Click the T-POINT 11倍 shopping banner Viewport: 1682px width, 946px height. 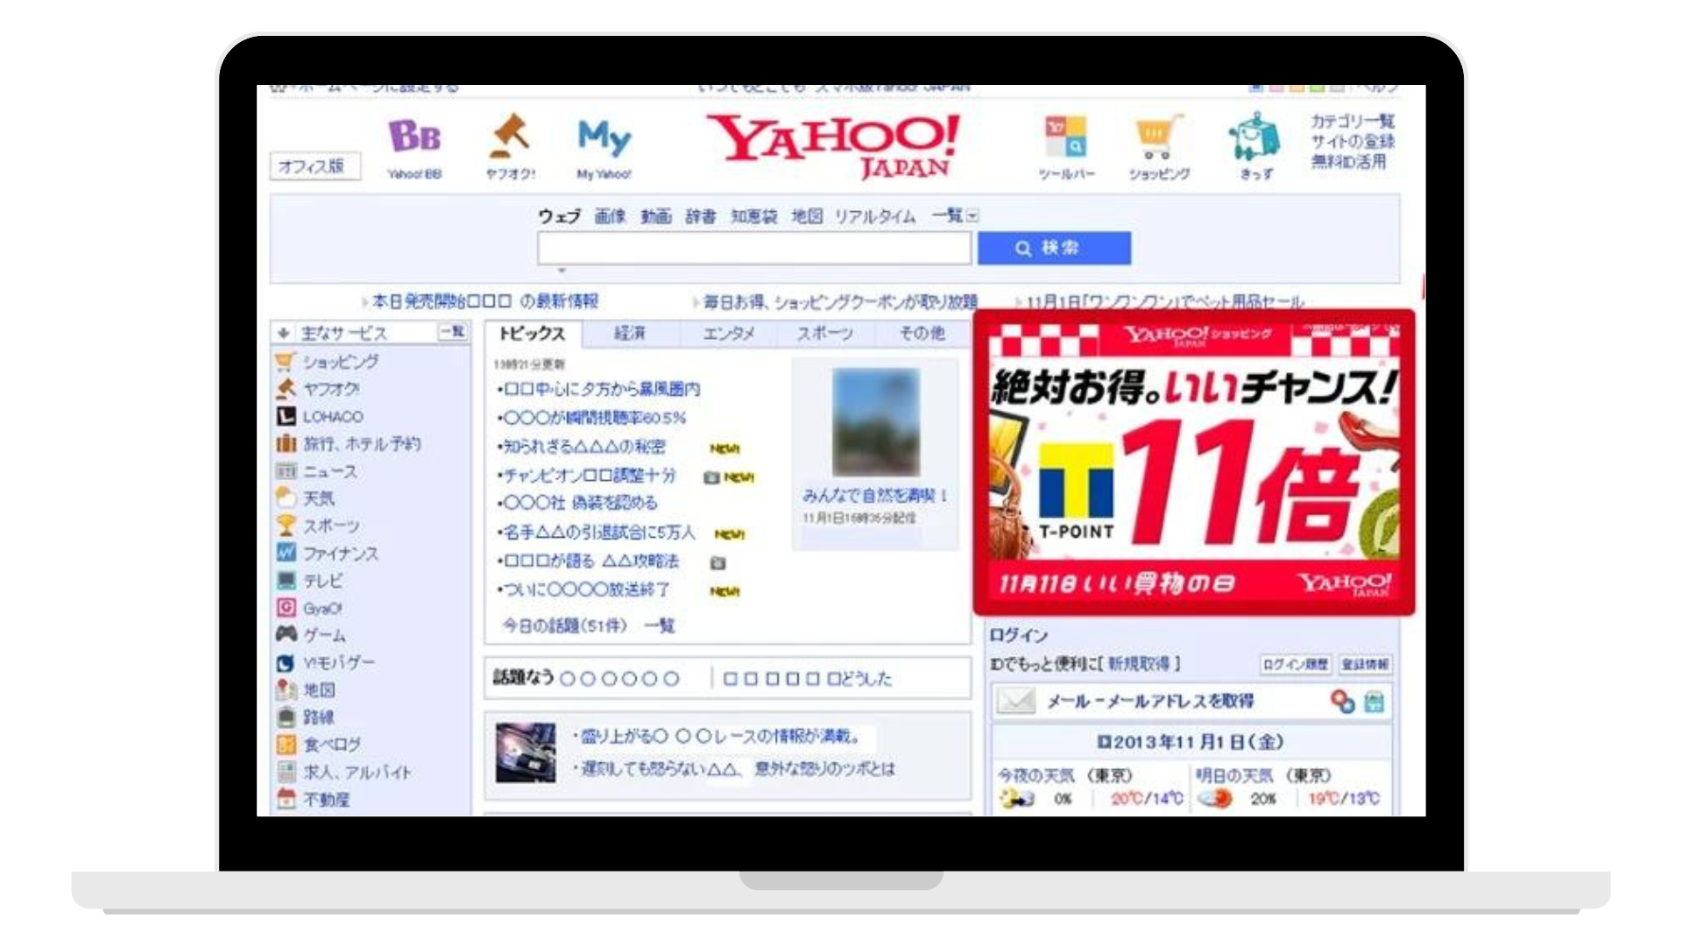(x=1194, y=462)
